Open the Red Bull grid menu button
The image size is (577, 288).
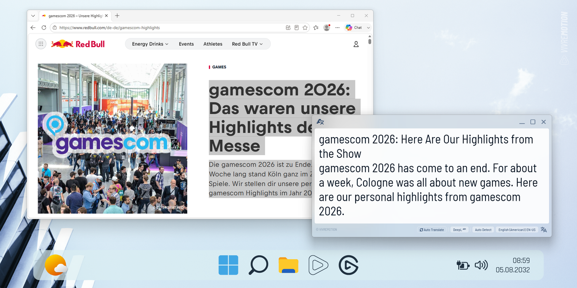[41, 44]
